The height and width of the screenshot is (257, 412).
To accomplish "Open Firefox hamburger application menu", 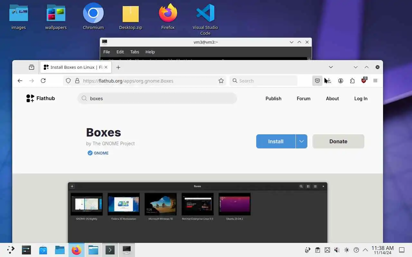I will pos(375,81).
